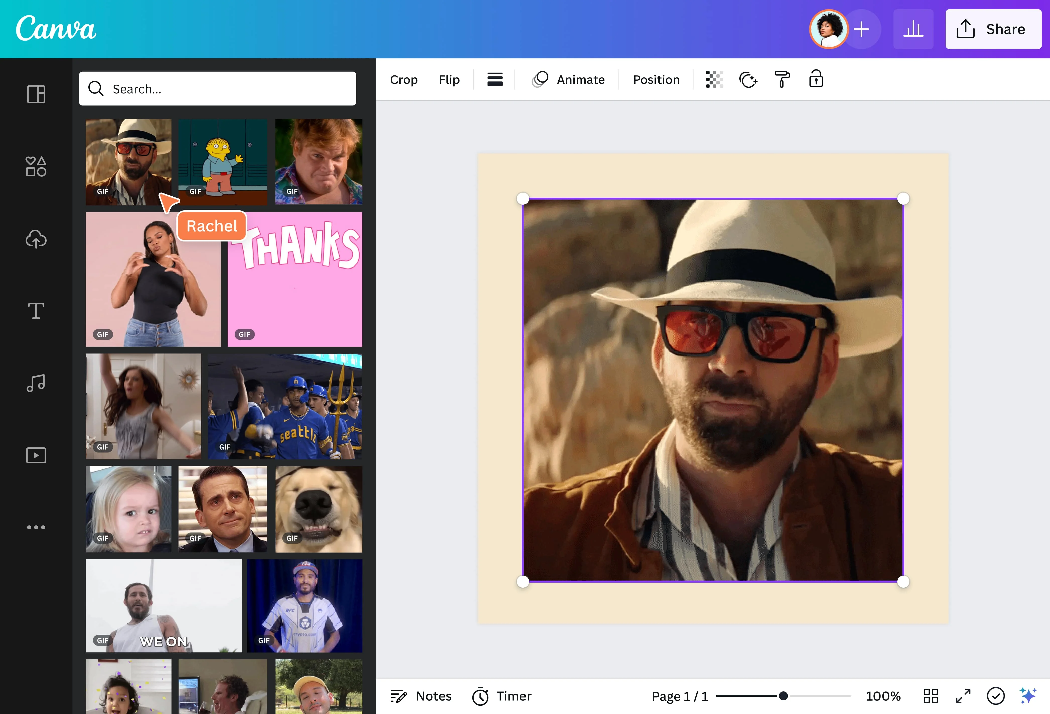Open the Position menu in toolbar

pyautogui.click(x=656, y=79)
